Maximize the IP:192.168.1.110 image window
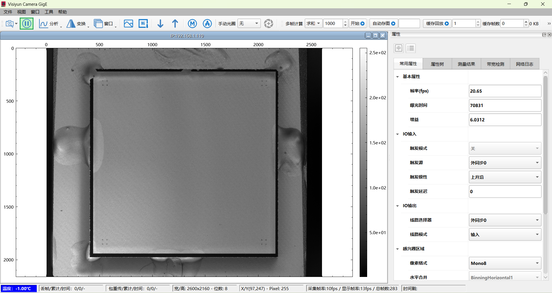 pyautogui.click(x=375, y=36)
